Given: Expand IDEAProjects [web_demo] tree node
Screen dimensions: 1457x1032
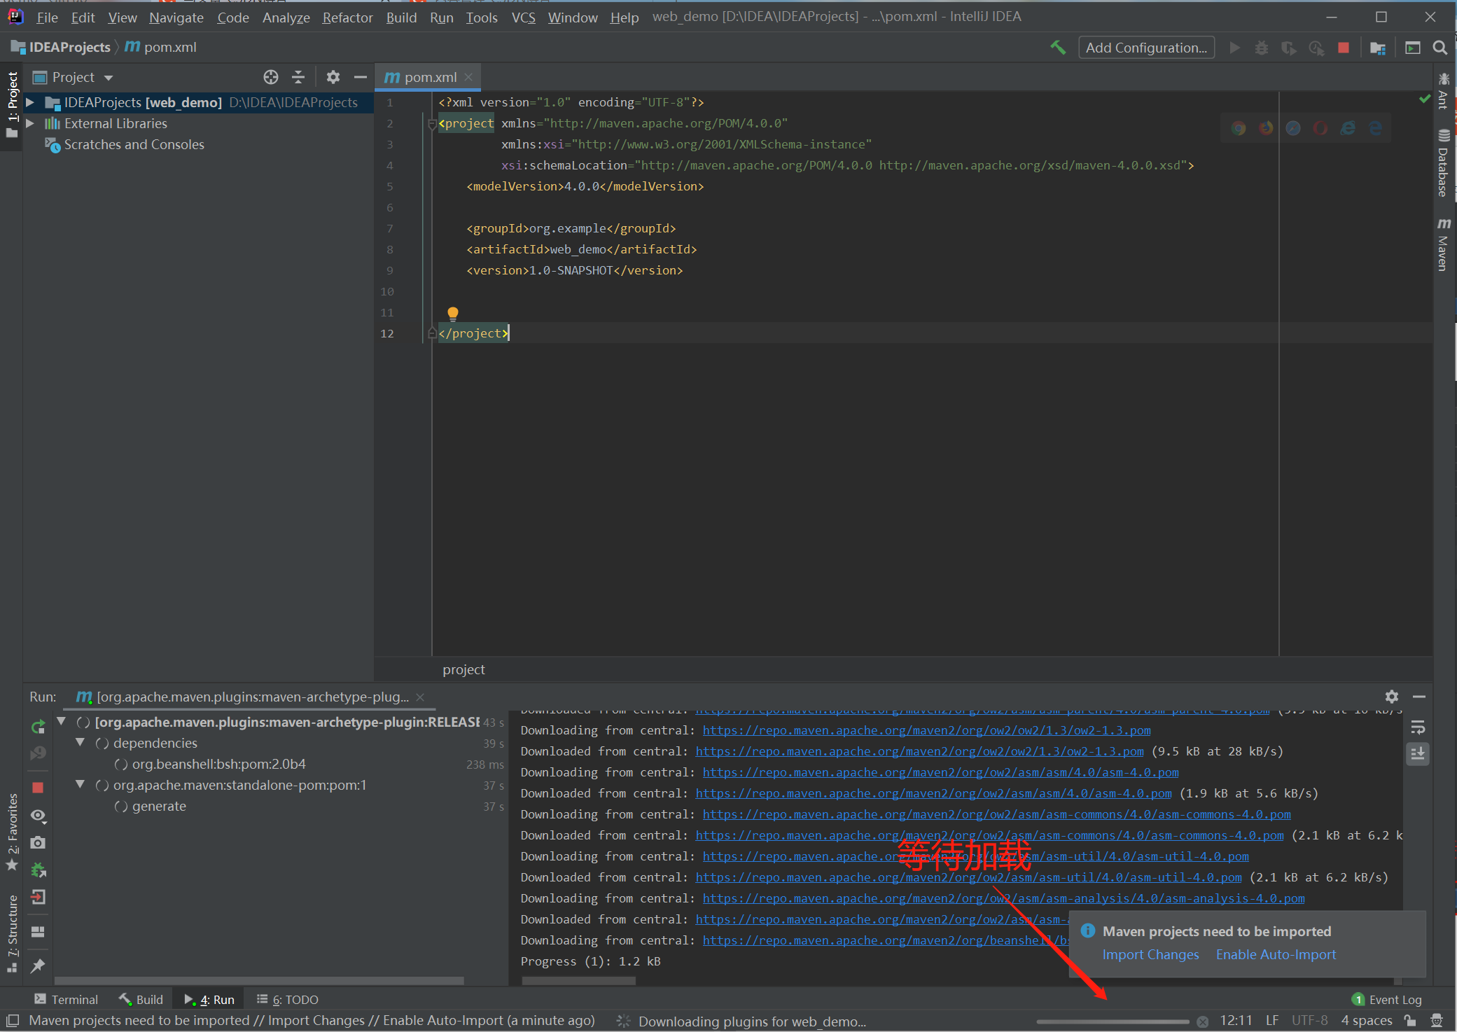Looking at the screenshot, I should (x=30, y=103).
